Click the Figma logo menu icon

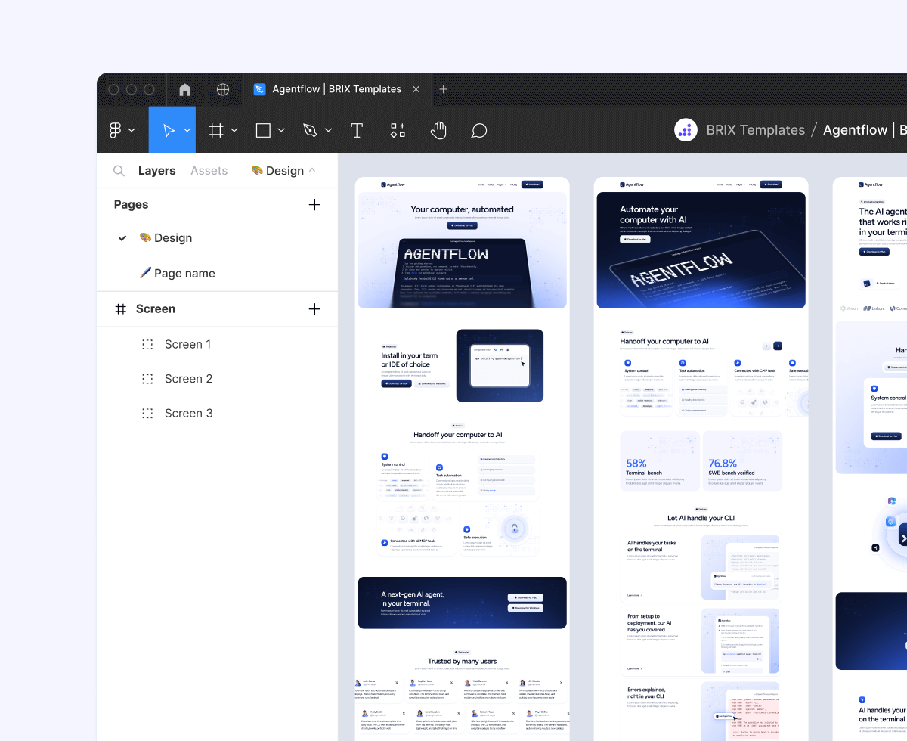[x=115, y=129]
